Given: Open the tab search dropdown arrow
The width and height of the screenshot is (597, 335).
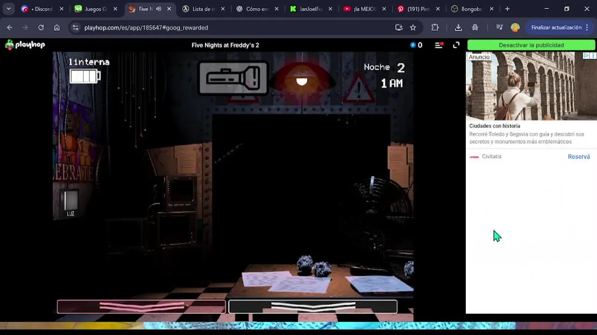Looking at the screenshot, I should (9, 9).
